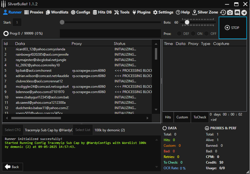Click the camera screenshot icon
250x174 pixels.
coord(230,12)
